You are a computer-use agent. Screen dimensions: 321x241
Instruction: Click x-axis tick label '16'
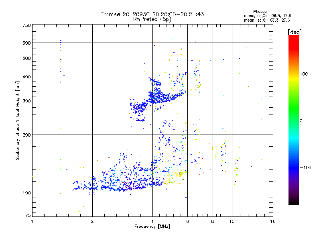click(x=273, y=221)
